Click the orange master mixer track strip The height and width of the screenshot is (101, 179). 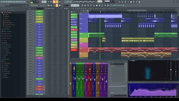tap(71, 80)
